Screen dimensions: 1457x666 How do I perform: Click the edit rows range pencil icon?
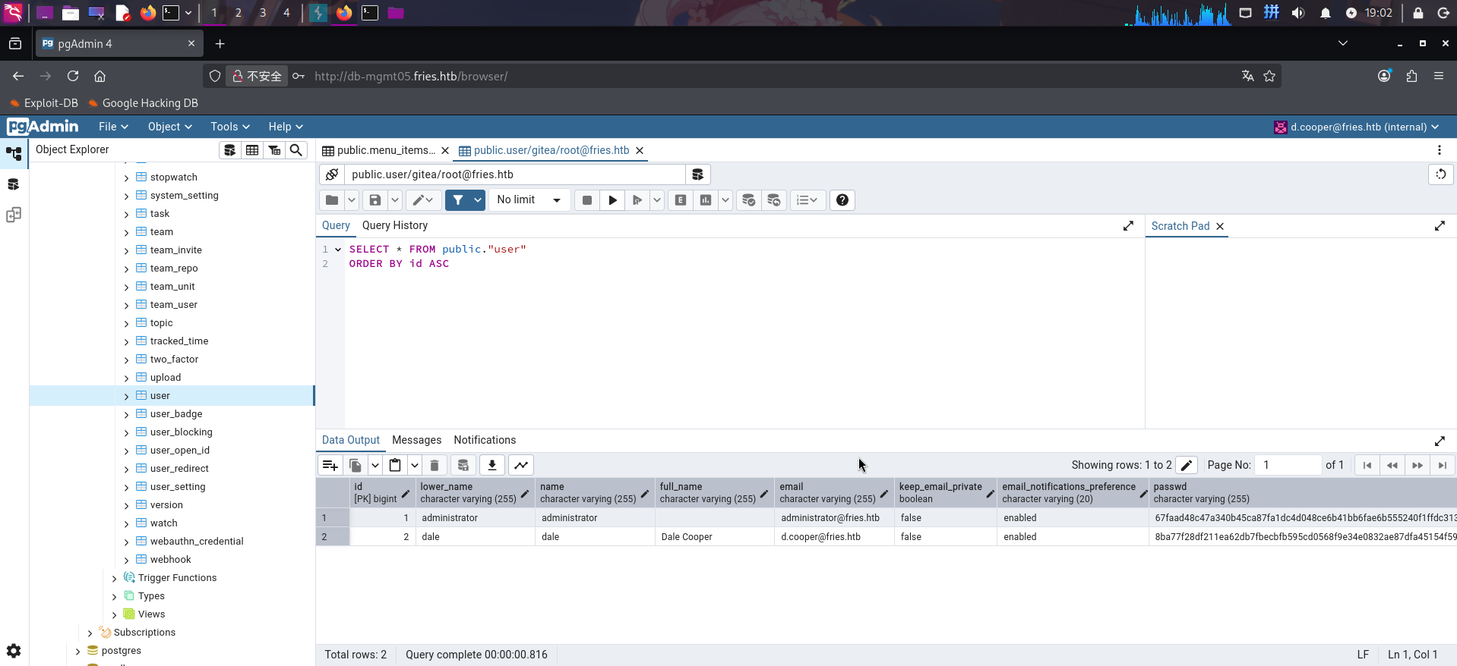(1187, 466)
